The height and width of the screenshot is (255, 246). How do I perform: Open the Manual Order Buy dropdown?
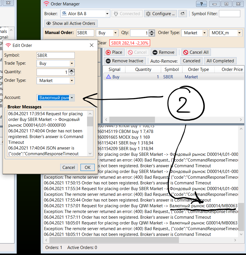tap(107, 33)
